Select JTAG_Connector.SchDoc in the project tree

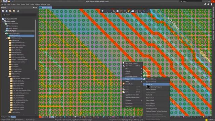[18, 57]
